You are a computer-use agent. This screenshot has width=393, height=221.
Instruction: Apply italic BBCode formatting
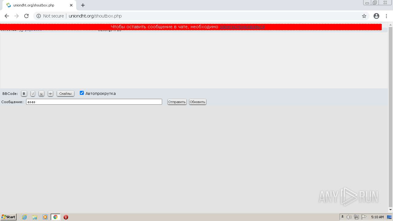point(33,94)
